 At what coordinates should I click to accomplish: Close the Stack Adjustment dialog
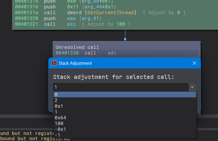(x=195, y=63)
